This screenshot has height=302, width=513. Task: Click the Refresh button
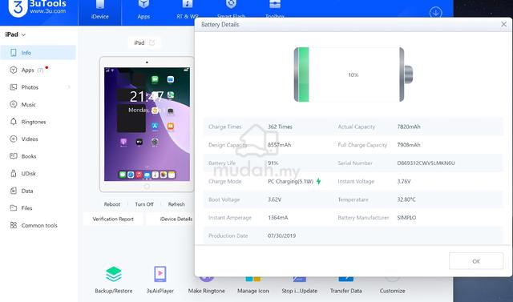pos(176,204)
